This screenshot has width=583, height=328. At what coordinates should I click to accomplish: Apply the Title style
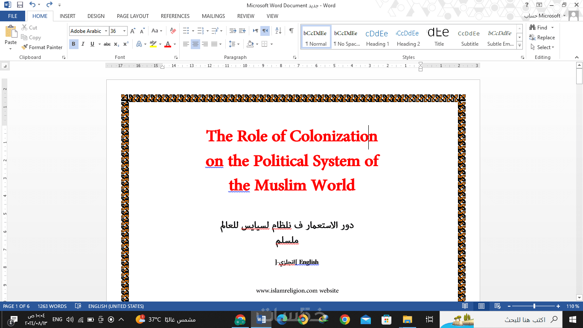pyautogui.click(x=439, y=37)
